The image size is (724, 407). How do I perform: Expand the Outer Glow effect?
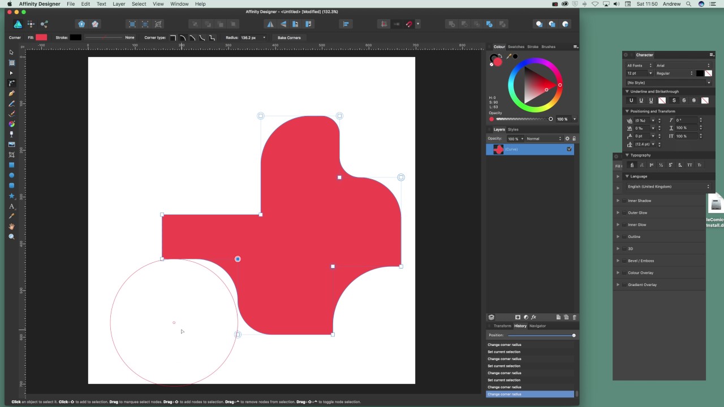(x=618, y=213)
